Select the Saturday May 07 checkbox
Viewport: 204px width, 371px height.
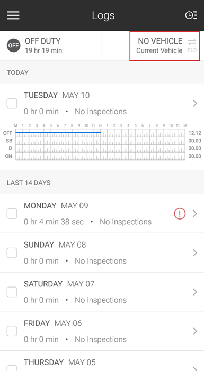click(x=12, y=292)
